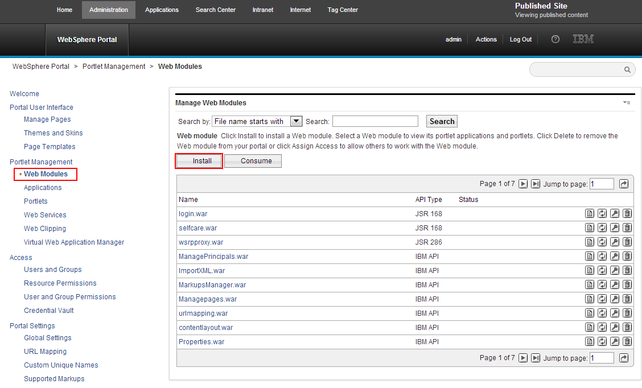Go to next page in bottom pagination bar
Image resolution: width=642 pixels, height=388 pixels.
pyautogui.click(x=523, y=358)
